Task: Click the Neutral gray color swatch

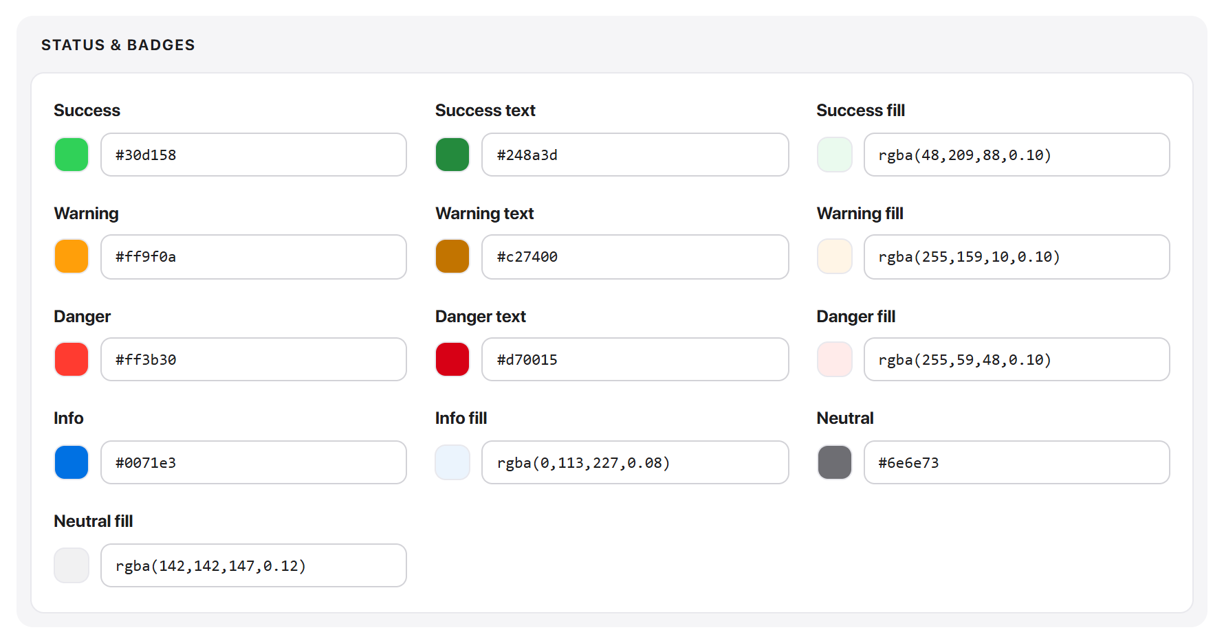Action: tap(835, 462)
